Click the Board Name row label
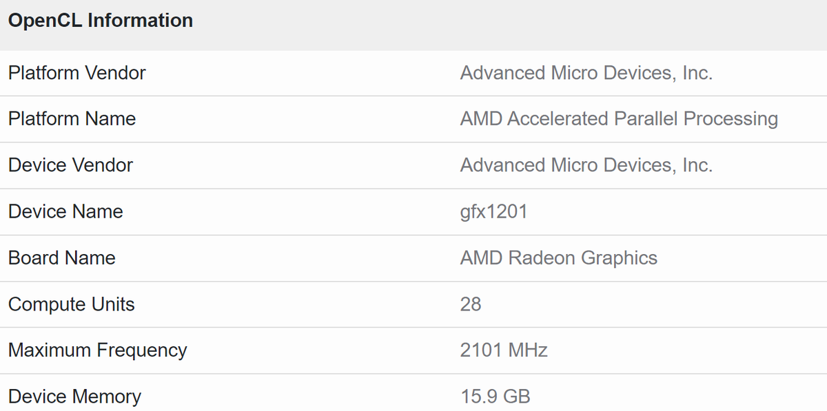 [x=62, y=258]
